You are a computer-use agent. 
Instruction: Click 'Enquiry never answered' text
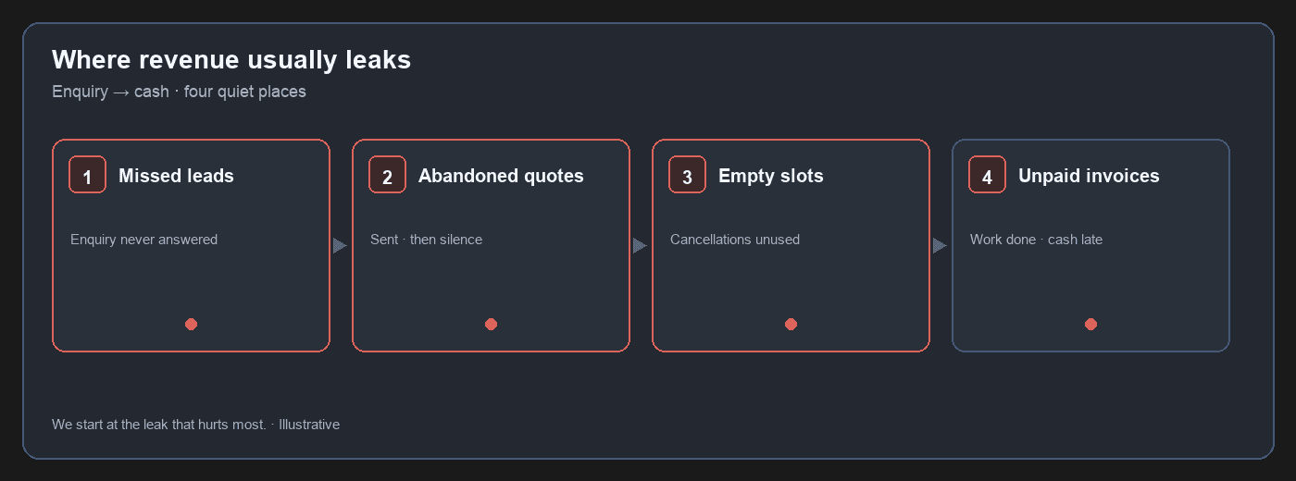[x=143, y=240]
